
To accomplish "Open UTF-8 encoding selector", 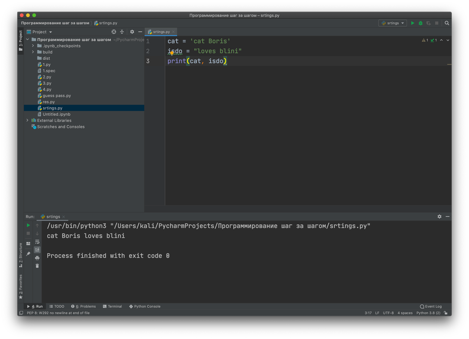I will (x=388, y=313).
